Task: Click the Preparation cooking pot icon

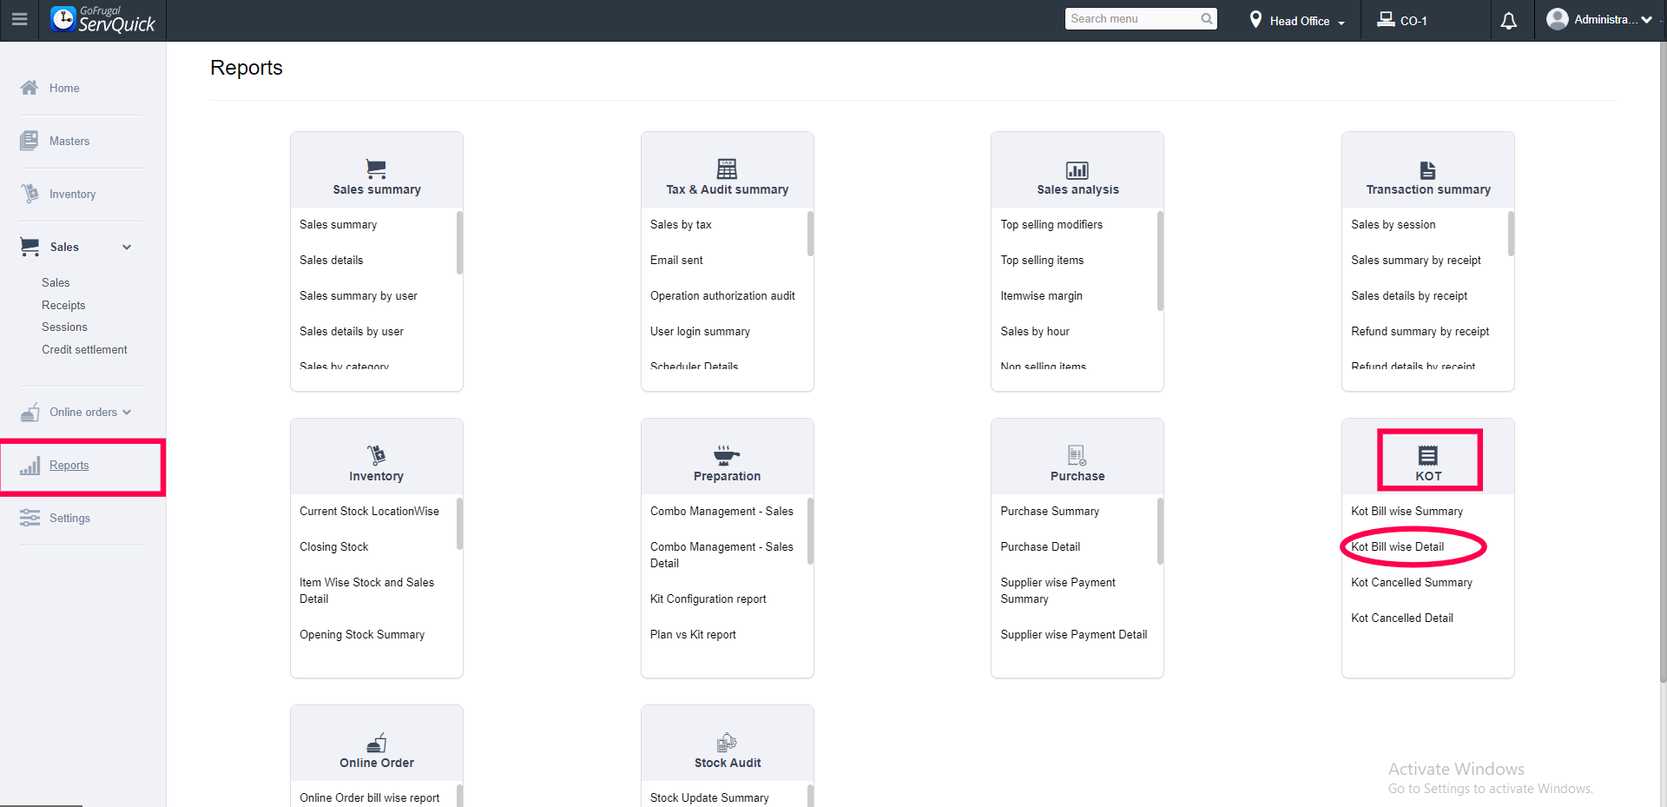Action: tap(727, 455)
